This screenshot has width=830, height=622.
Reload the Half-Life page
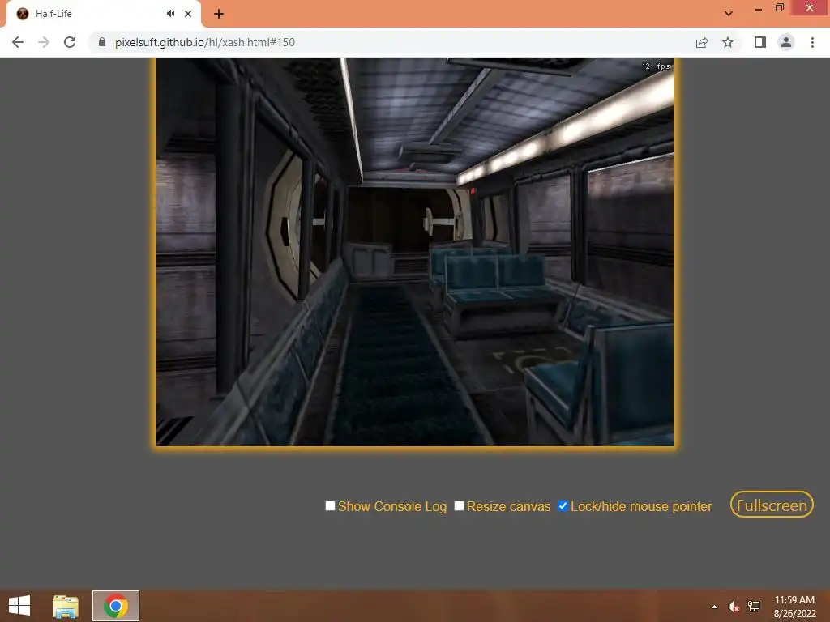pyautogui.click(x=70, y=42)
